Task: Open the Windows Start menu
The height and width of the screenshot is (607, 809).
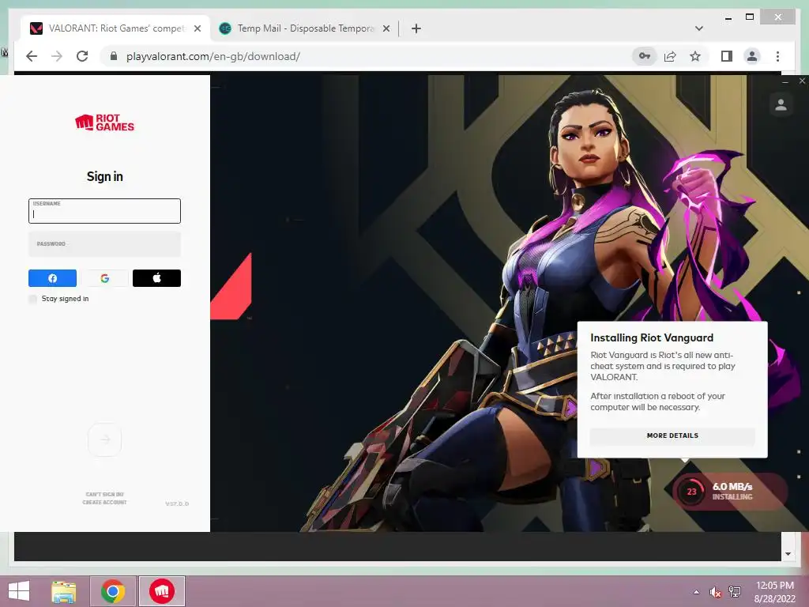Action: click(x=19, y=591)
